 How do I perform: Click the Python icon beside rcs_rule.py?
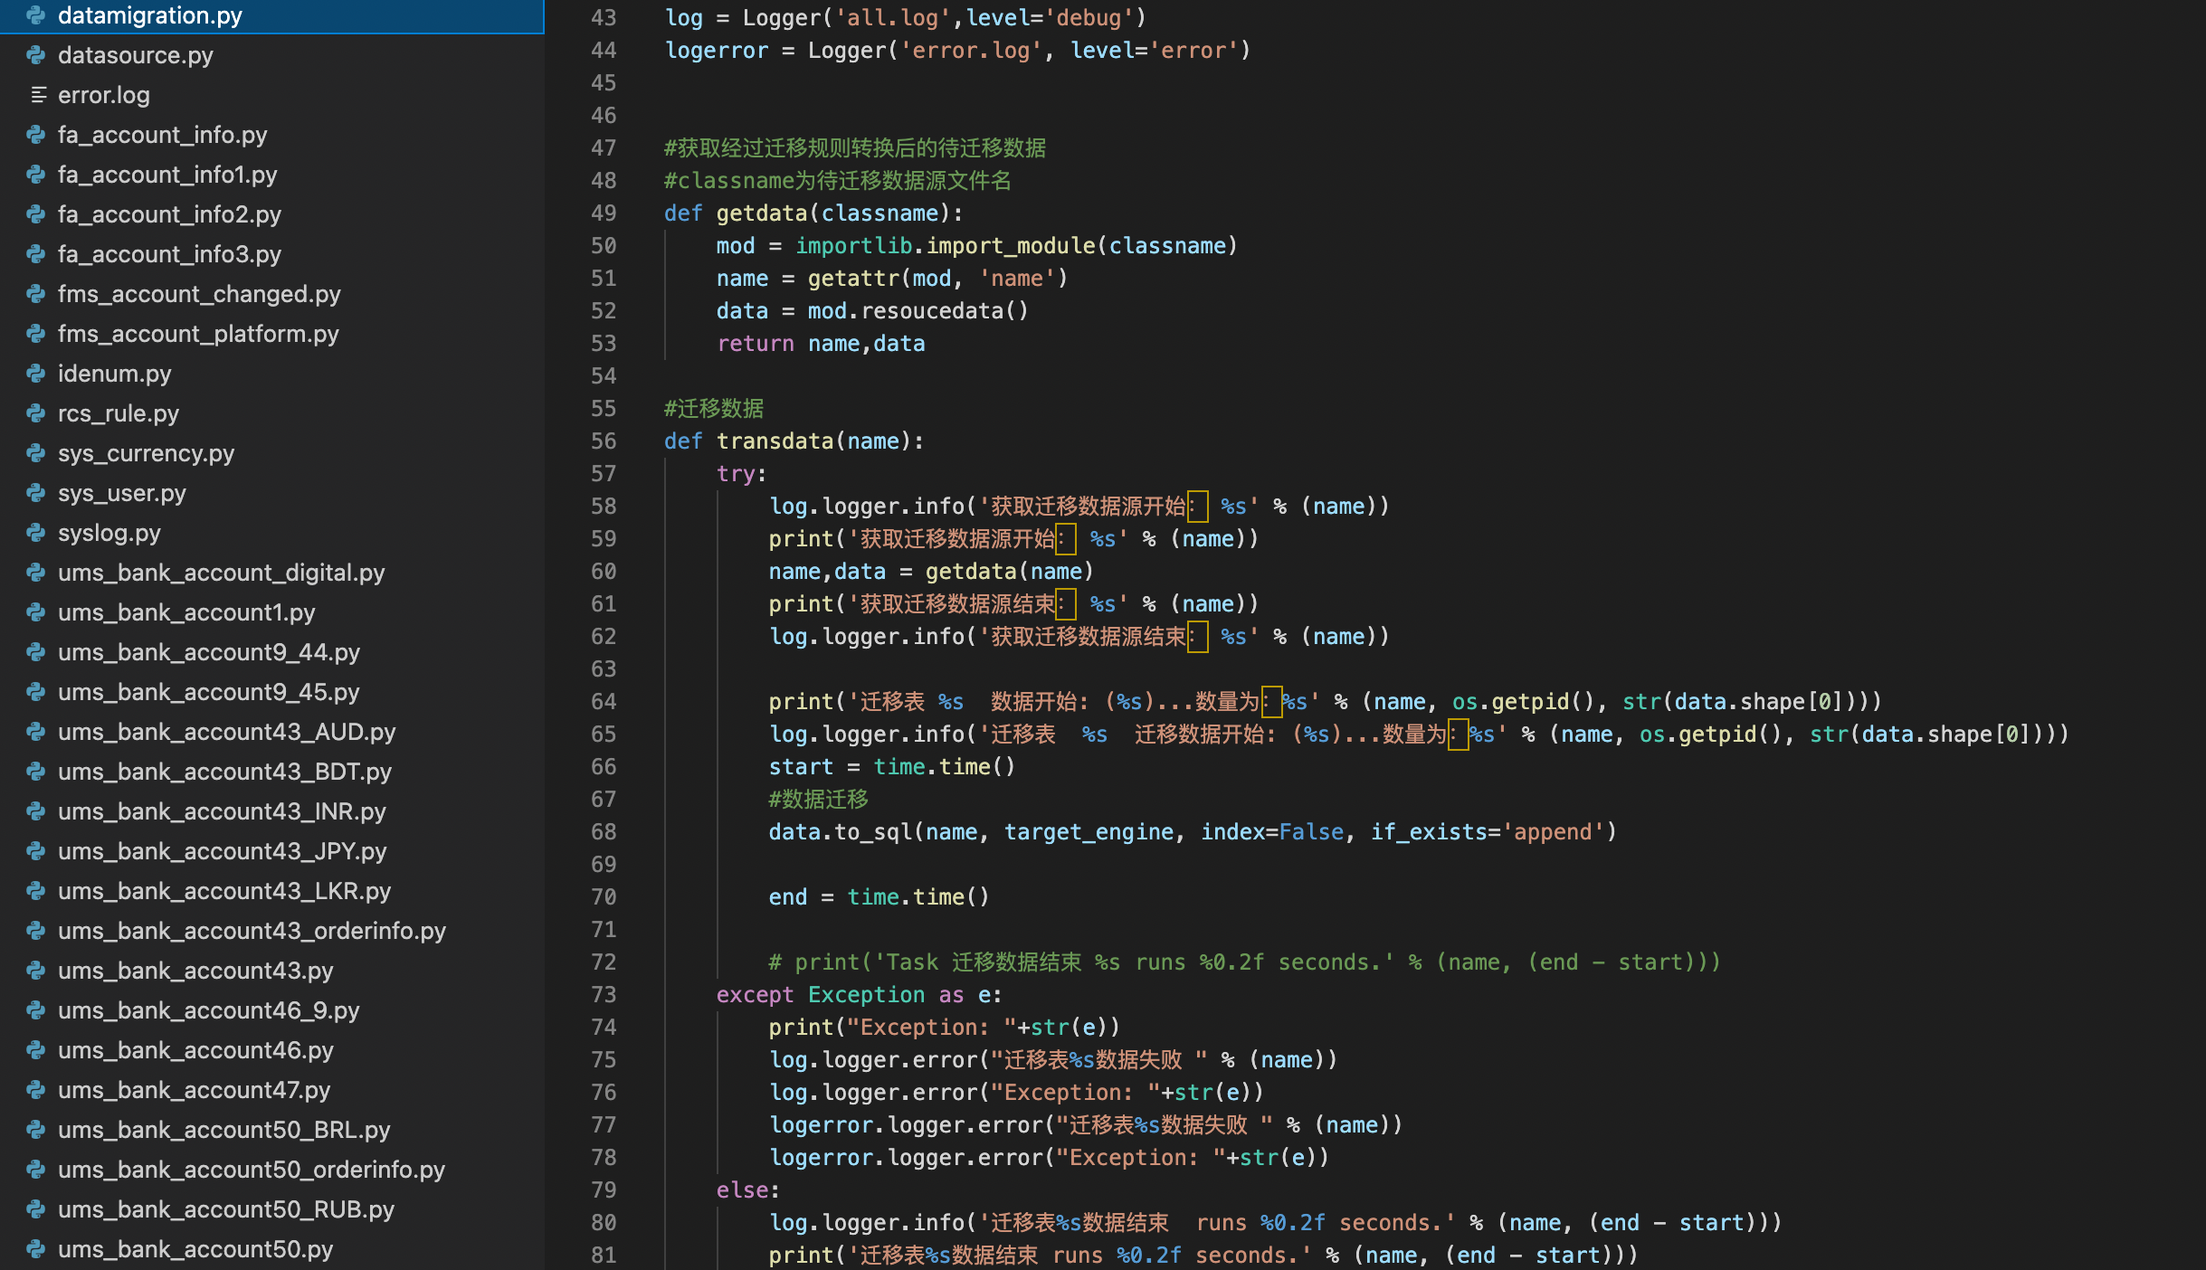click(36, 413)
